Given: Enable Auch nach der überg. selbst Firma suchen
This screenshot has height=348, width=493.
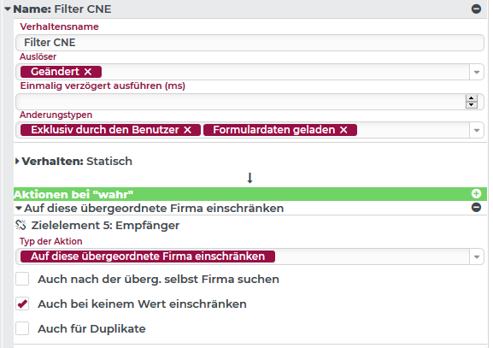Looking at the screenshot, I should (22, 279).
